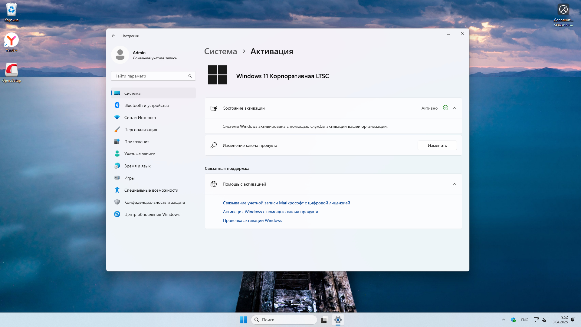Click Windows Start button on taskbar
The width and height of the screenshot is (581, 327).
243,320
